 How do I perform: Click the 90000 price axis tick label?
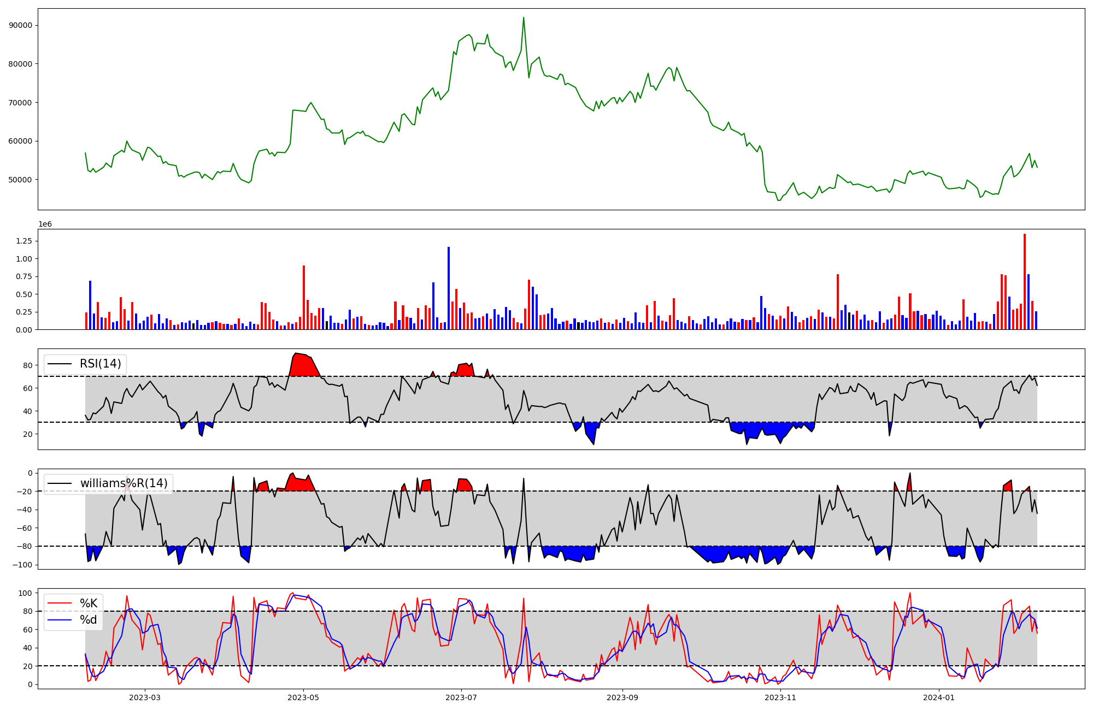[21, 26]
